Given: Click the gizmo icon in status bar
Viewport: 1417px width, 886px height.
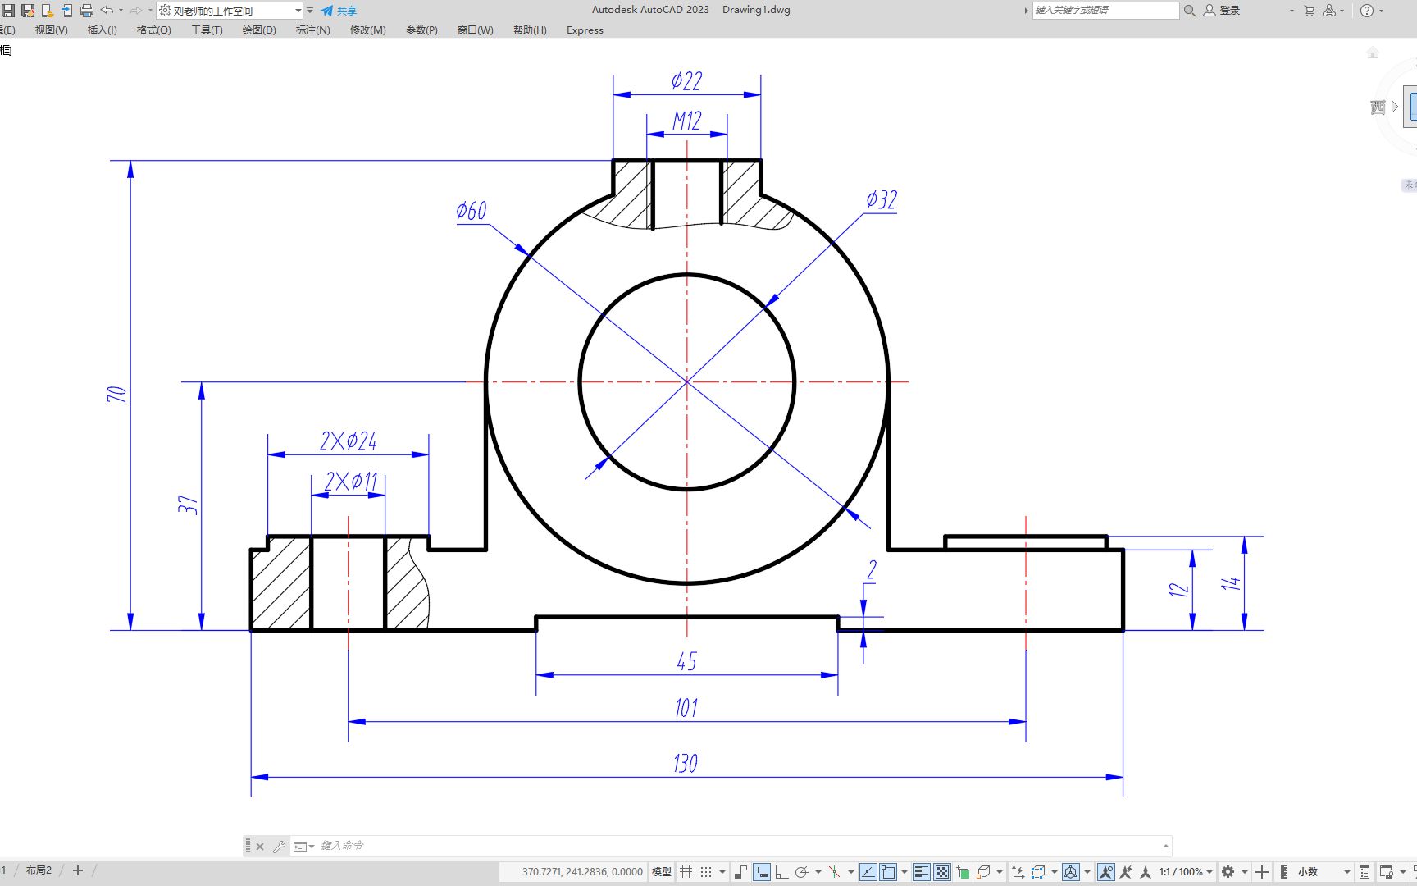Looking at the screenshot, I should (1071, 872).
